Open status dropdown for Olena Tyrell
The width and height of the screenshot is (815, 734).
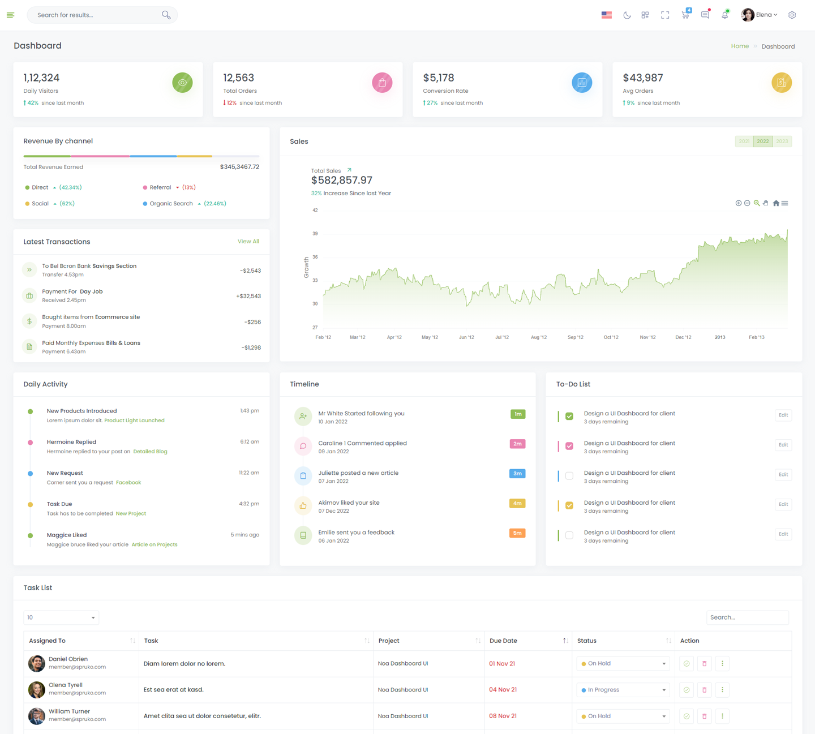tap(623, 690)
